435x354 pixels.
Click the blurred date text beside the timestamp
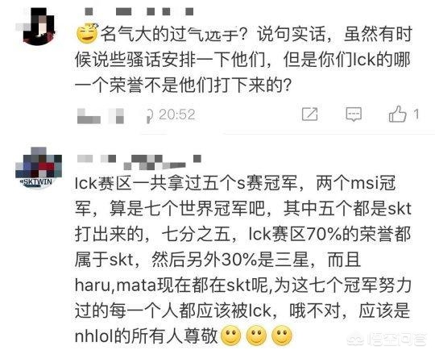101,116
